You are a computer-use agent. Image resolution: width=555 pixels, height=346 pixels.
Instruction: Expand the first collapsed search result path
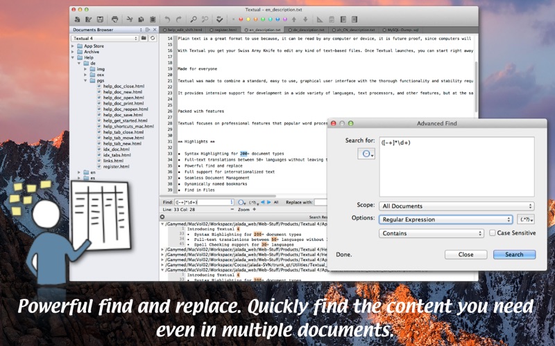coord(162,249)
